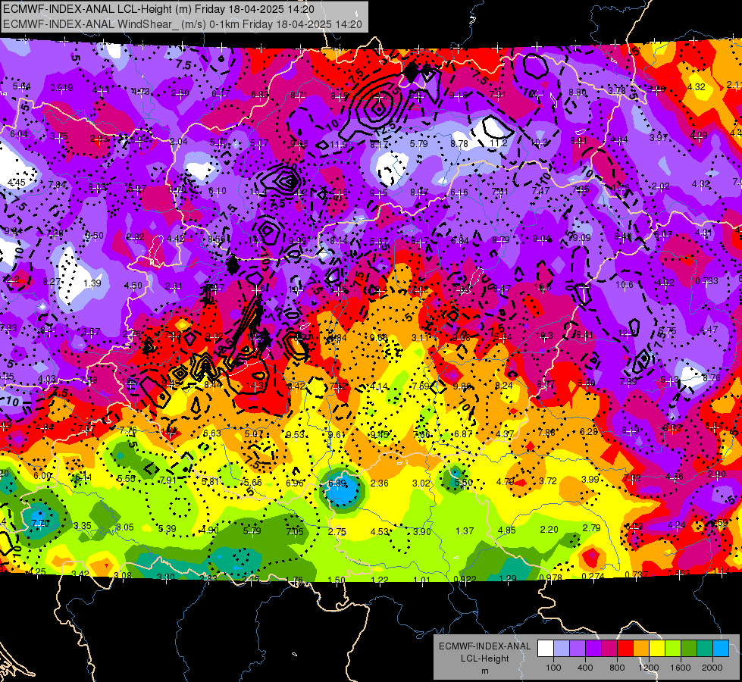Click map value '0.922' at bottom edge

[465, 579]
